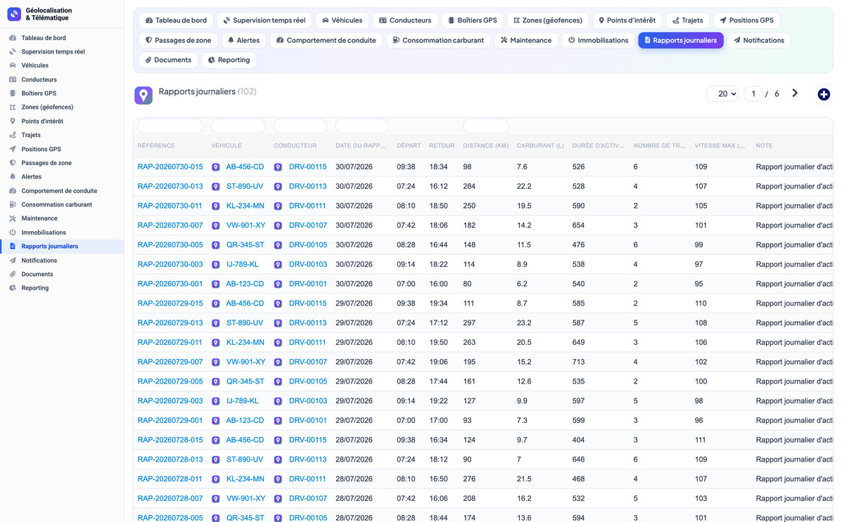Open the Immobilisations tab
The height and width of the screenshot is (522, 844).
click(x=599, y=40)
